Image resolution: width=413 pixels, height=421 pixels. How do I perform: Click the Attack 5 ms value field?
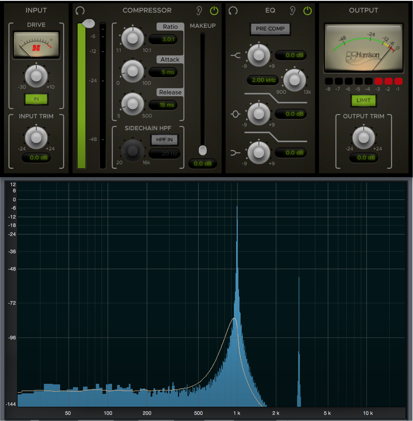click(163, 72)
